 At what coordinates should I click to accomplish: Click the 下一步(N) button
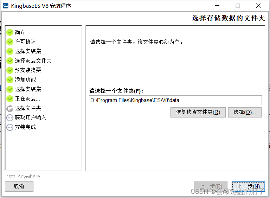pos(248,186)
